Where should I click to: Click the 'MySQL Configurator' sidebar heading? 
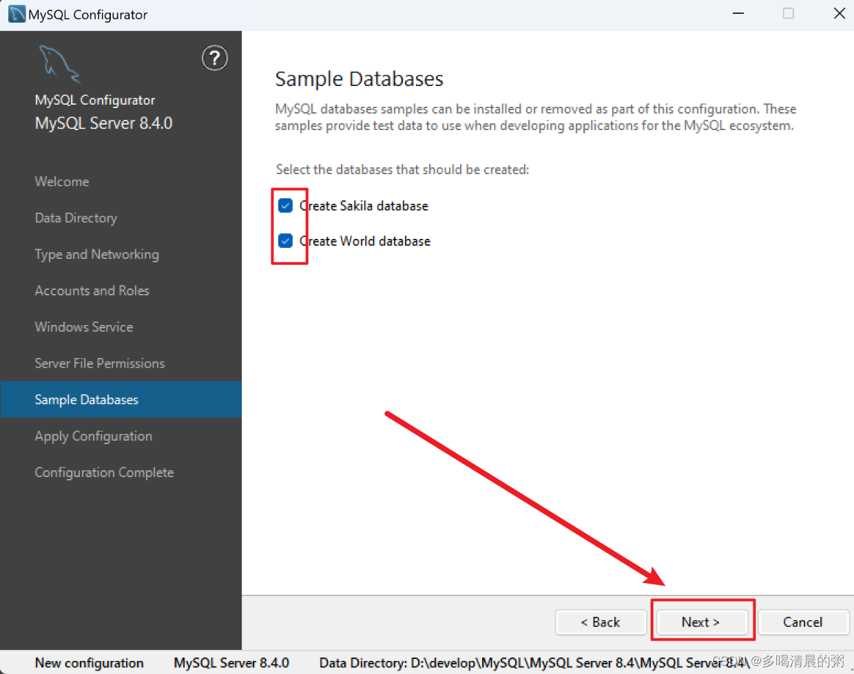95,101
